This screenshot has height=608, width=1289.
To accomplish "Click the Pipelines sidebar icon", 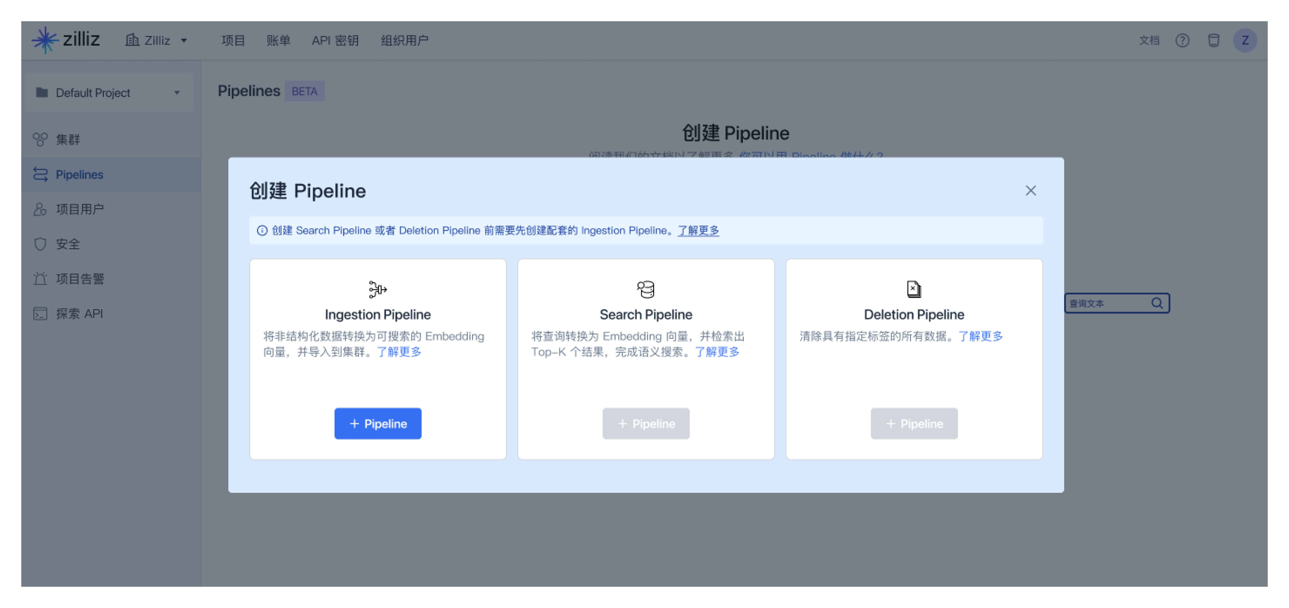I will pos(40,174).
